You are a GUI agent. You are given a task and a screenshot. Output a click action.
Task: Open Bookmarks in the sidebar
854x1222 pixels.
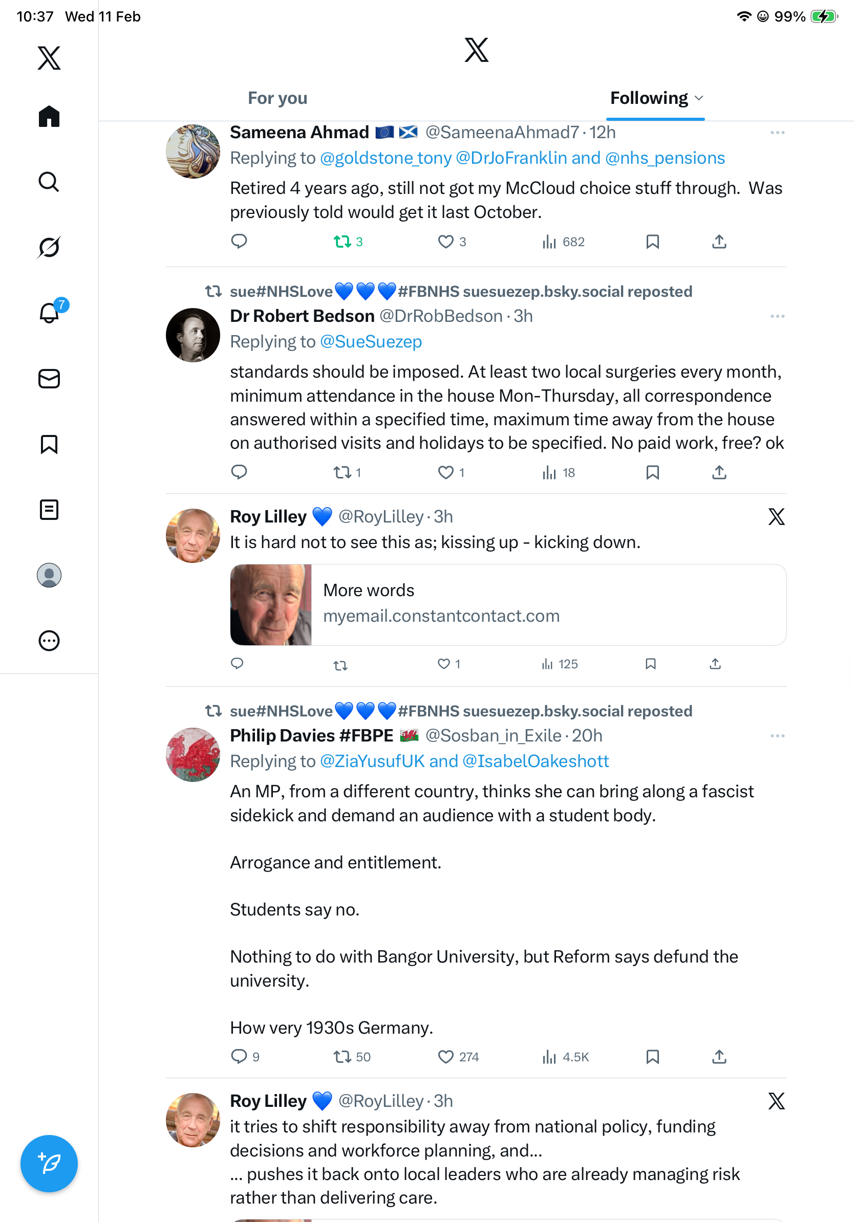click(x=49, y=444)
